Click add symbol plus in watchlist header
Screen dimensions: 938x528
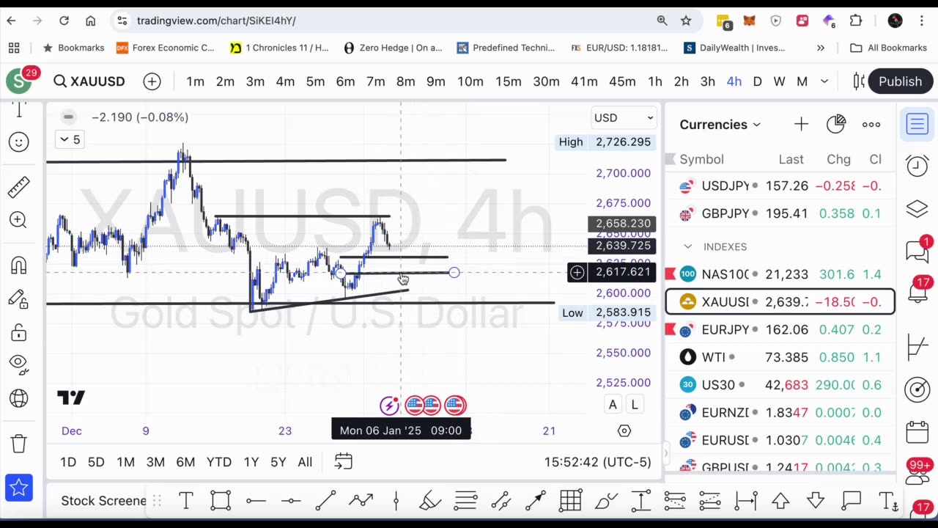pyautogui.click(x=801, y=125)
